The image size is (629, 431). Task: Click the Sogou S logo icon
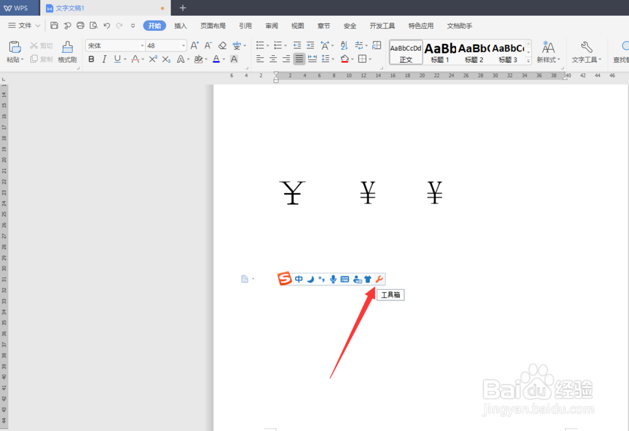click(x=284, y=278)
